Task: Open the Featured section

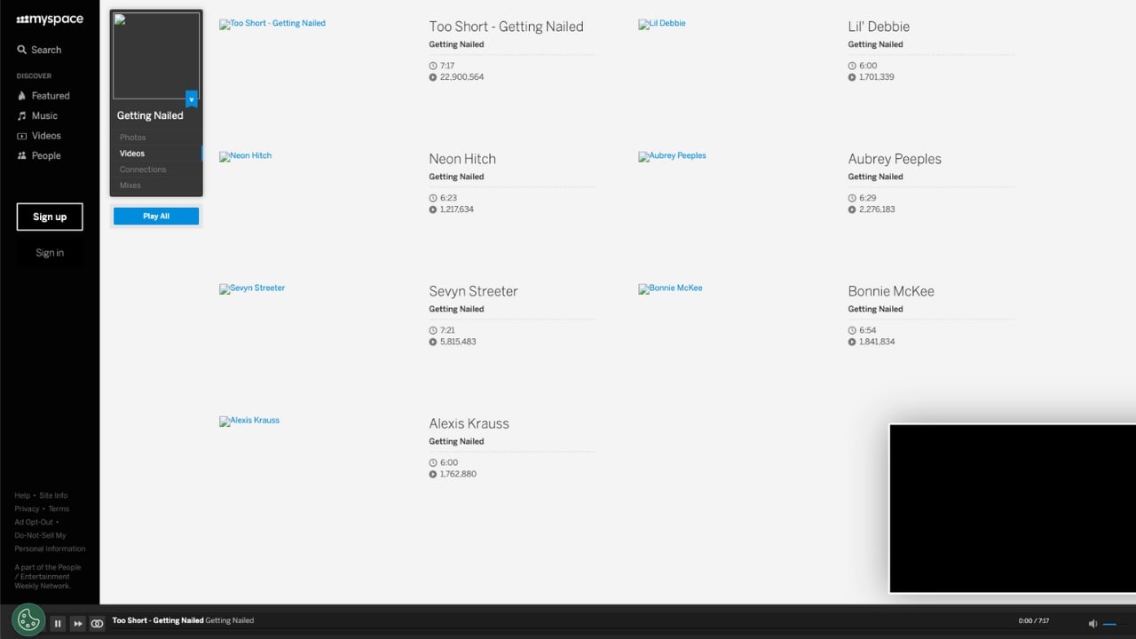Action: 43,96
